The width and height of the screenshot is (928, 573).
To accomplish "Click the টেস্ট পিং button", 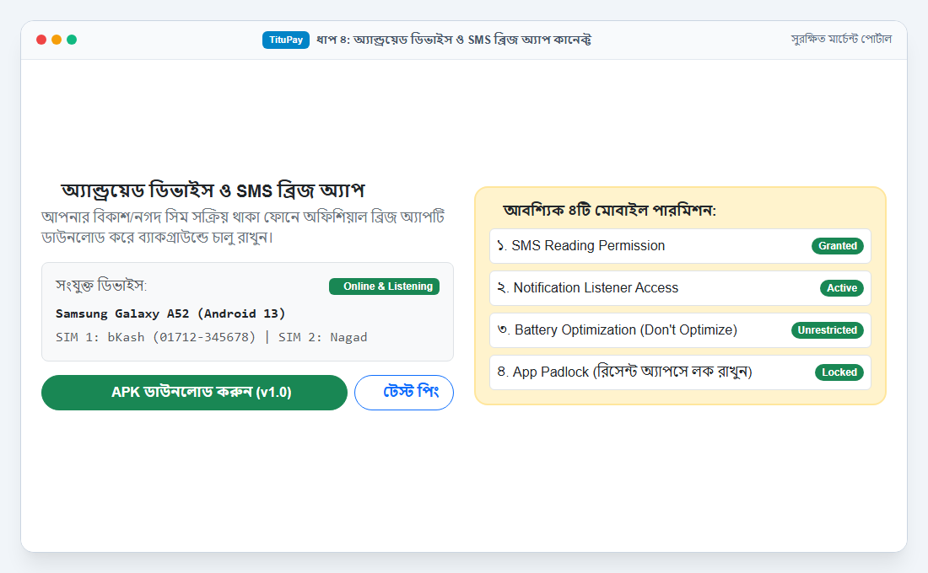I will 404,393.
